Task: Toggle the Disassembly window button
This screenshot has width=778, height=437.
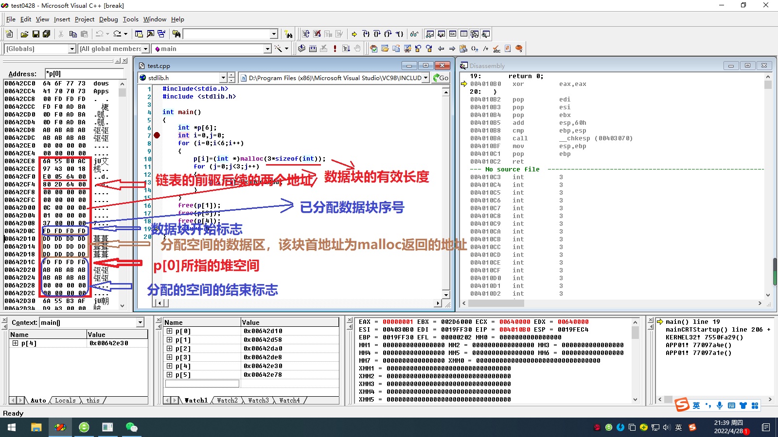Action: 486,34
